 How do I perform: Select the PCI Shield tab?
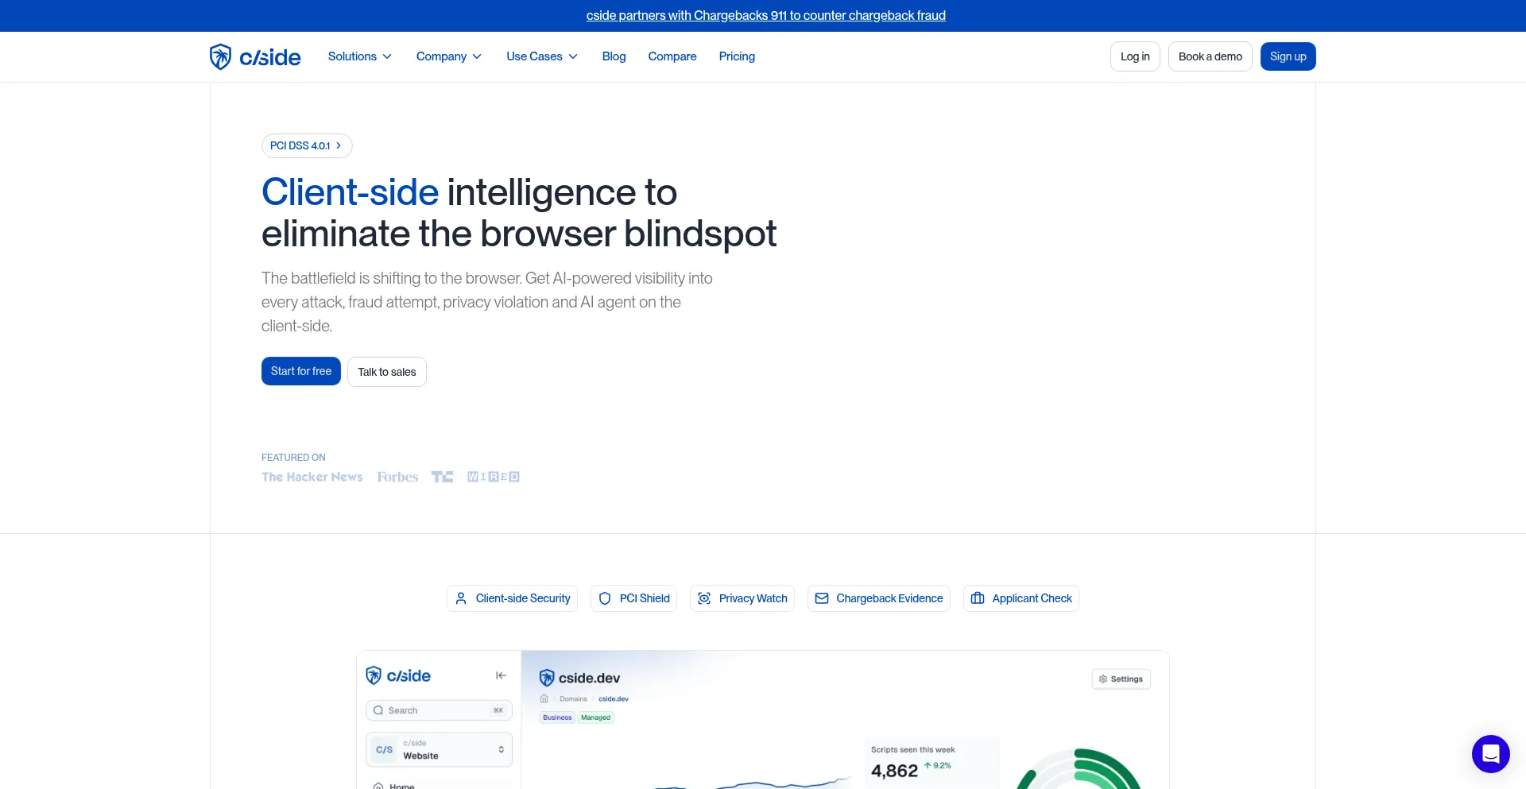pos(633,598)
